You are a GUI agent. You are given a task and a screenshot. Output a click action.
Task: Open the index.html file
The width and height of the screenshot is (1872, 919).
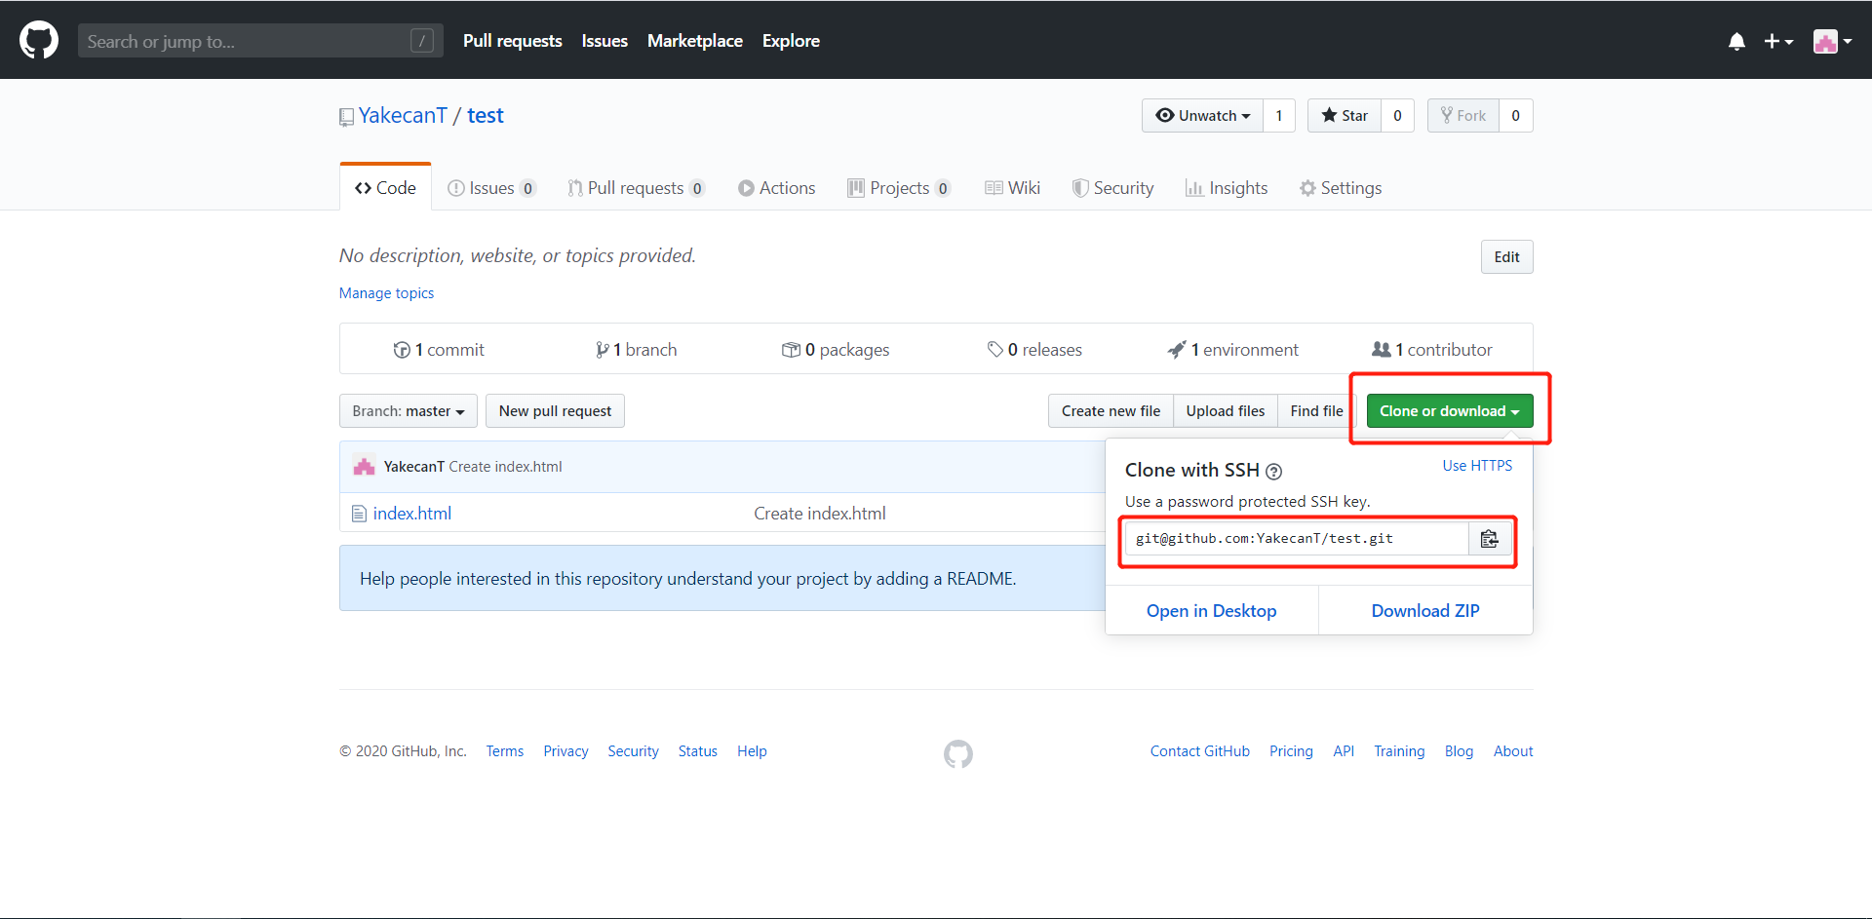[x=411, y=514]
